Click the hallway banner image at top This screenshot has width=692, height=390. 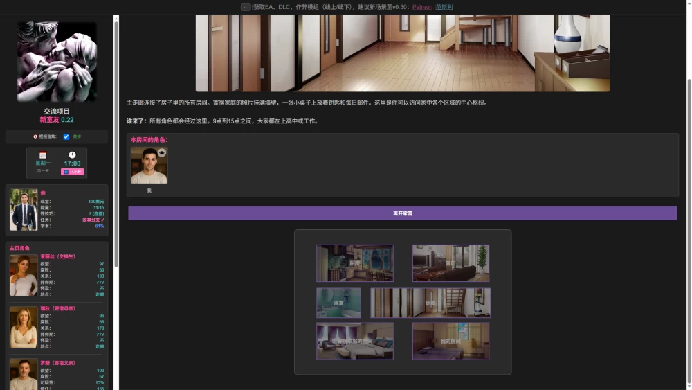tap(403, 53)
